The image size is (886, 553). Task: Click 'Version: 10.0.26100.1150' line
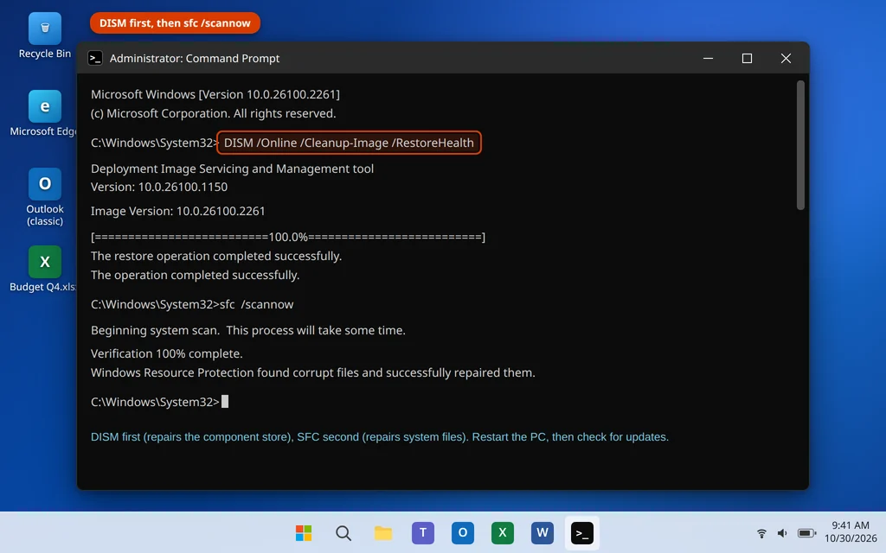click(159, 187)
